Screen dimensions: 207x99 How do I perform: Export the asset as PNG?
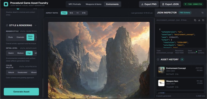(x=149, y=4)
